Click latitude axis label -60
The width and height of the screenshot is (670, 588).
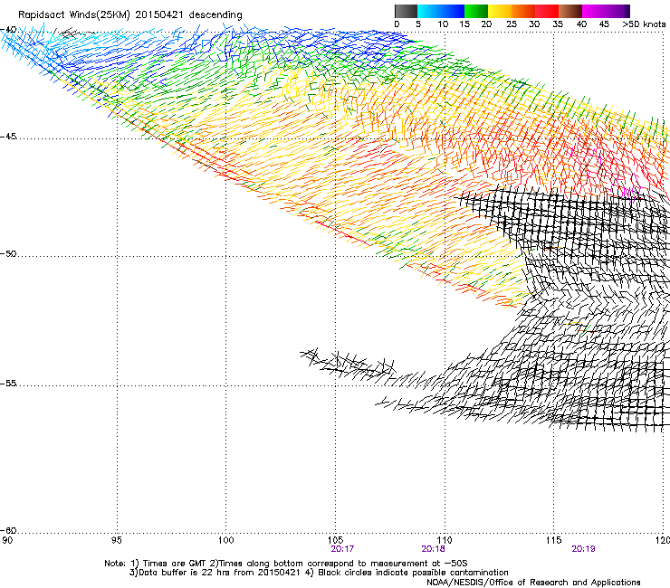point(8,530)
